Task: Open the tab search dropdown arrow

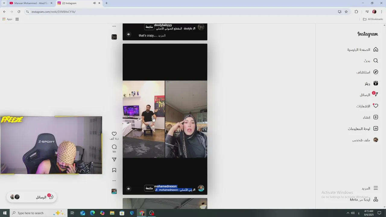Action: (4, 3)
